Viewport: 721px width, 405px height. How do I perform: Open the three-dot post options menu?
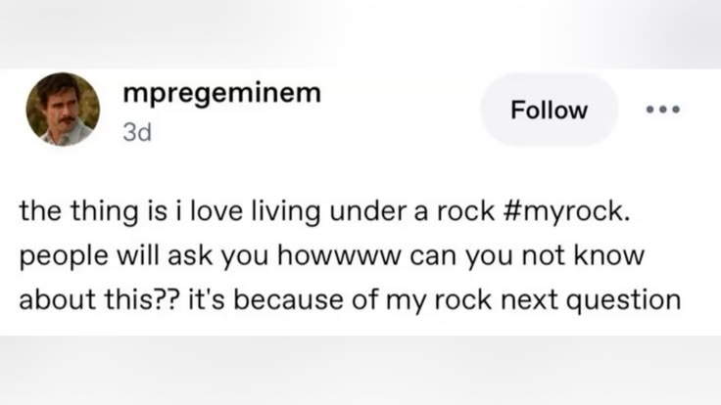pyautogui.click(x=662, y=110)
